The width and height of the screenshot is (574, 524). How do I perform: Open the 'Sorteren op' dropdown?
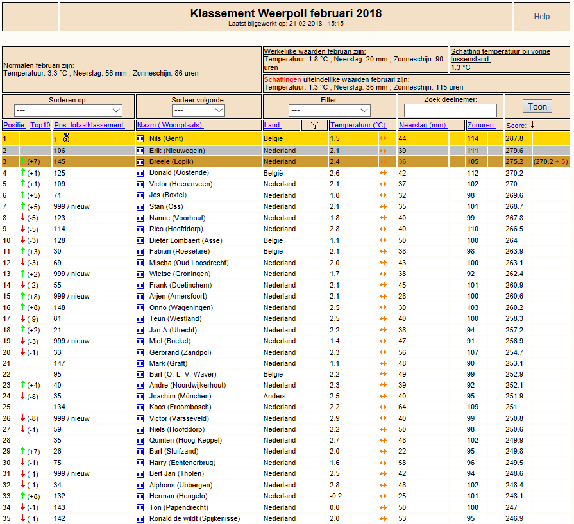(x=68, y=110)
